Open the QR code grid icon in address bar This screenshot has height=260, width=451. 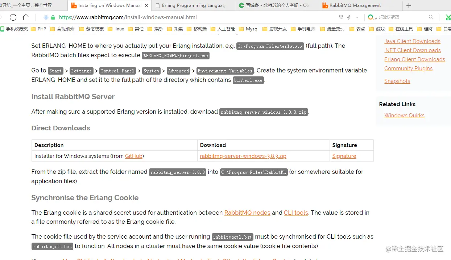click(341, 17)
